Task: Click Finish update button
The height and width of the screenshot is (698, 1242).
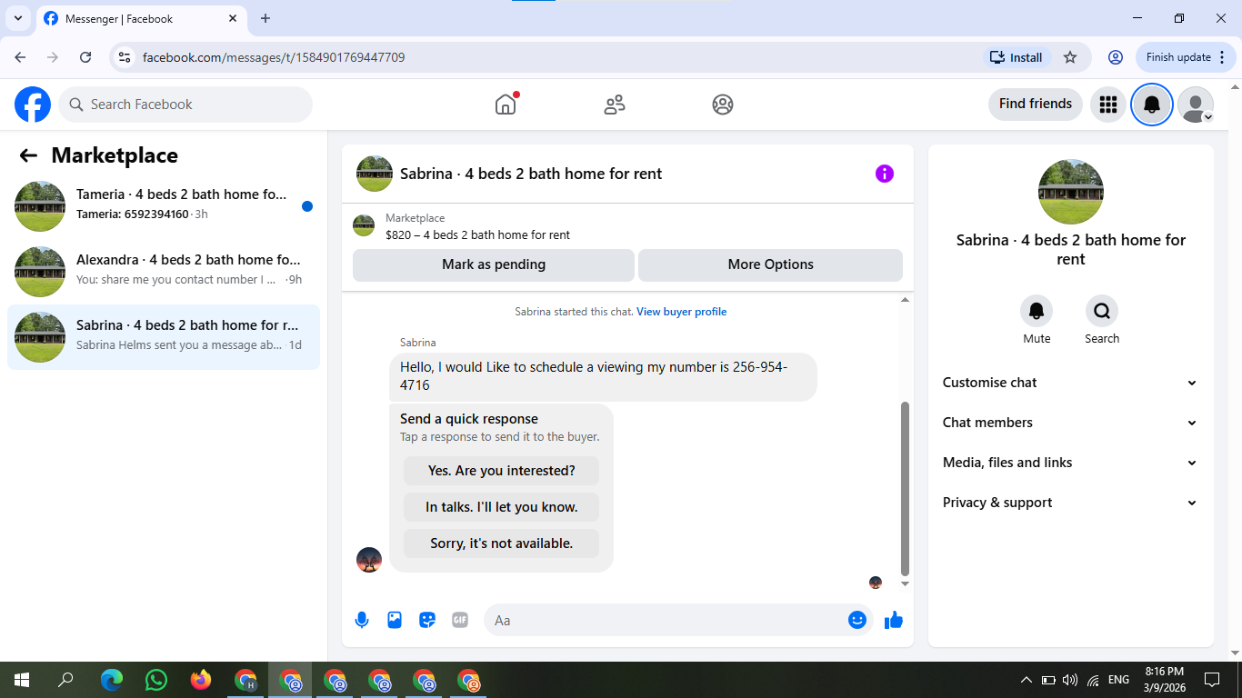Action: point(1186,57)
